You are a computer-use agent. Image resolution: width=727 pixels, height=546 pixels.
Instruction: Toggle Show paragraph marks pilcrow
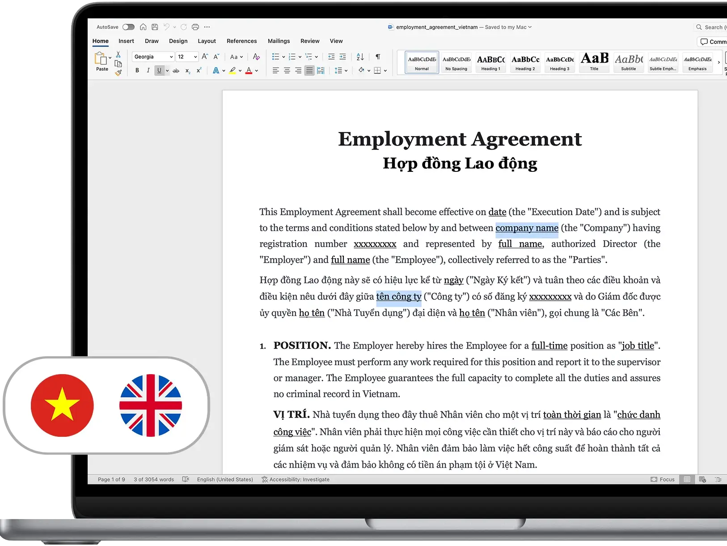[x=378, y=57]
